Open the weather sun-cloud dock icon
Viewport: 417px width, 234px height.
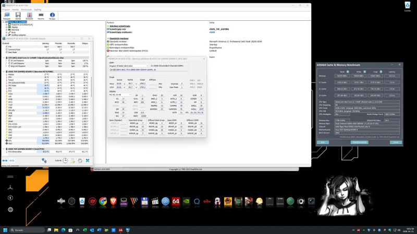point(259,201)
